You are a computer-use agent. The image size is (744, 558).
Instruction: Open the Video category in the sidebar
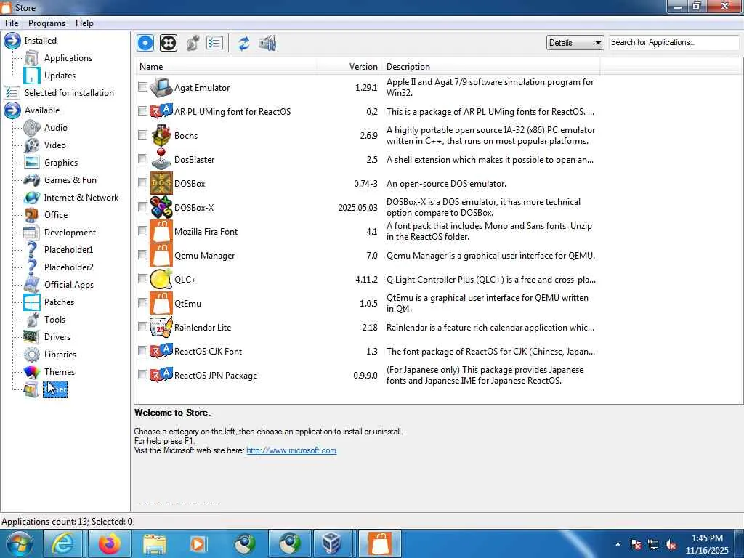pos(55,145)
